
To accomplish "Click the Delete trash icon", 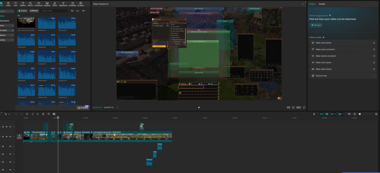I will [43, 114].
